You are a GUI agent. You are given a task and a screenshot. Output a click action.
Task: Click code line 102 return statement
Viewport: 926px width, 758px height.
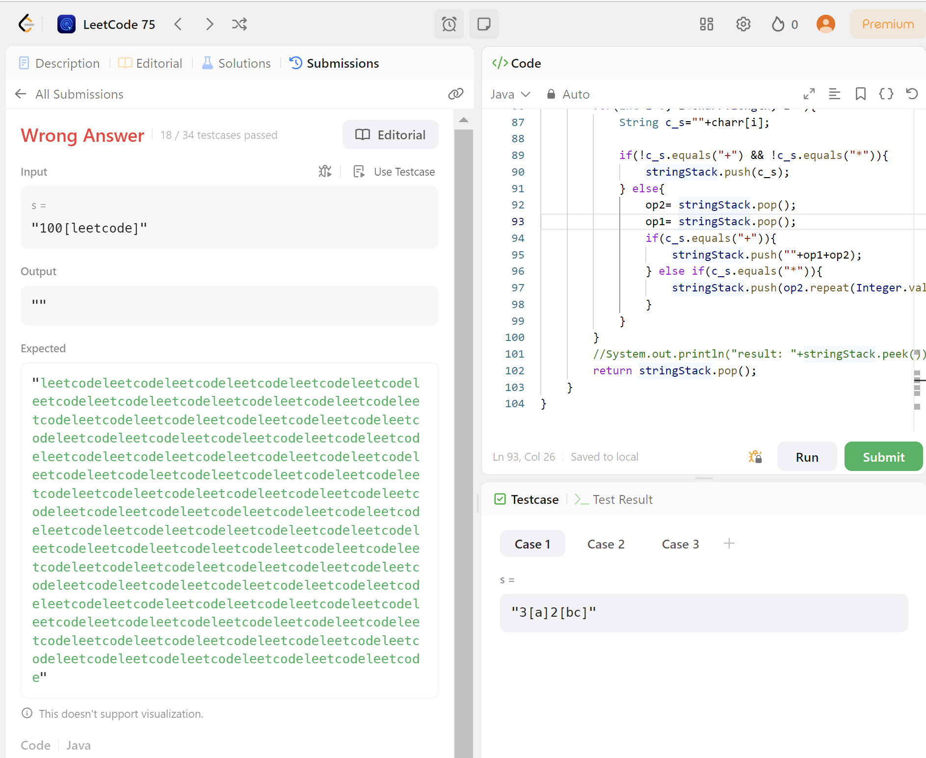pyautogui.click(x=675, y=370)
